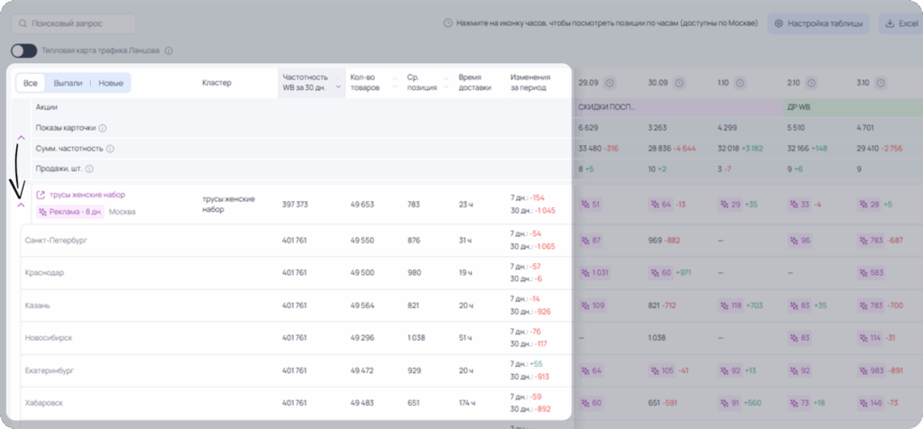Click the ДР WB promotion bar
923x429 pixels.
point(853,107)
